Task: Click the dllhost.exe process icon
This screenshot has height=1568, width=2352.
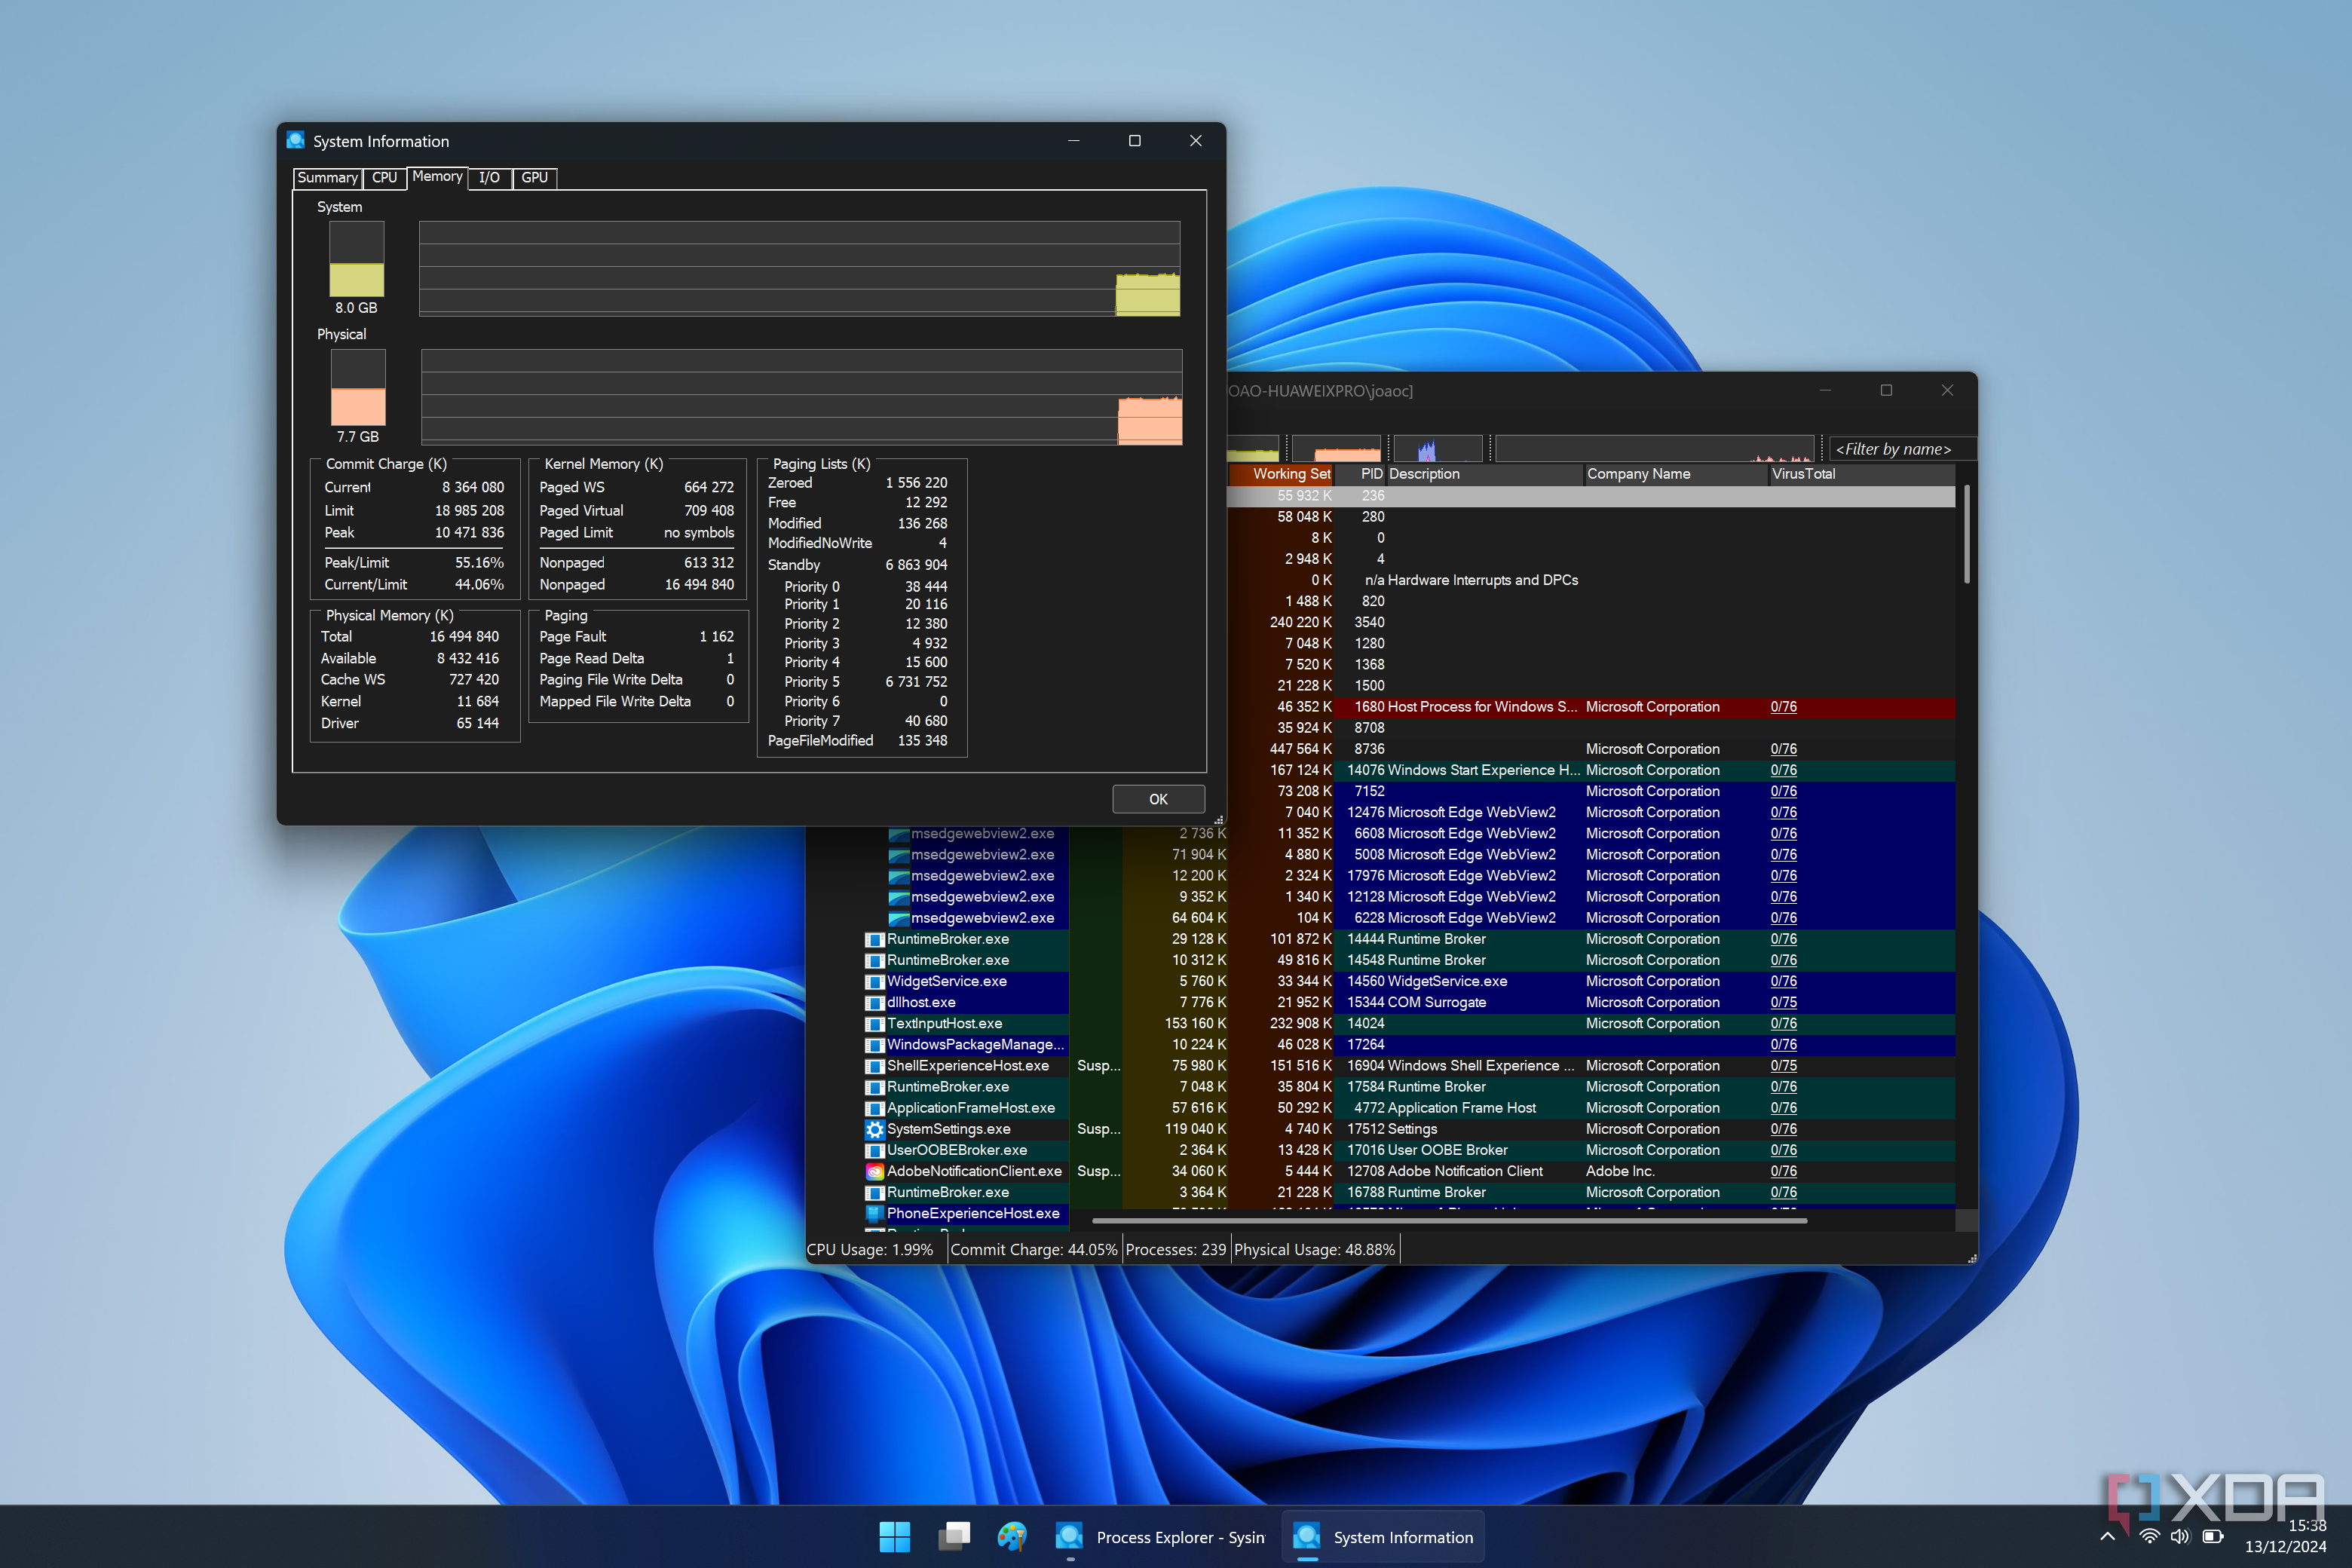Action: (875, 1002)
